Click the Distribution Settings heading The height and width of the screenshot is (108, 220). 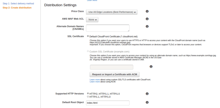tap(60, 5)
